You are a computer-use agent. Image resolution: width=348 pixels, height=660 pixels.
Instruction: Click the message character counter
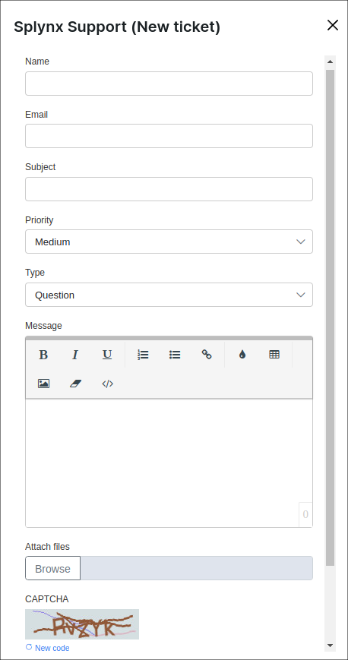(305, 514)
